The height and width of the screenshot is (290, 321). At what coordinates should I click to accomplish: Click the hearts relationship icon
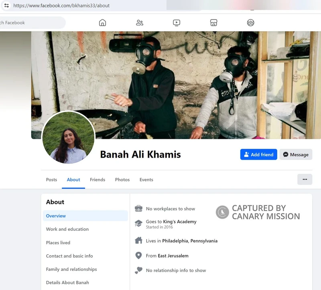point(138,270)
